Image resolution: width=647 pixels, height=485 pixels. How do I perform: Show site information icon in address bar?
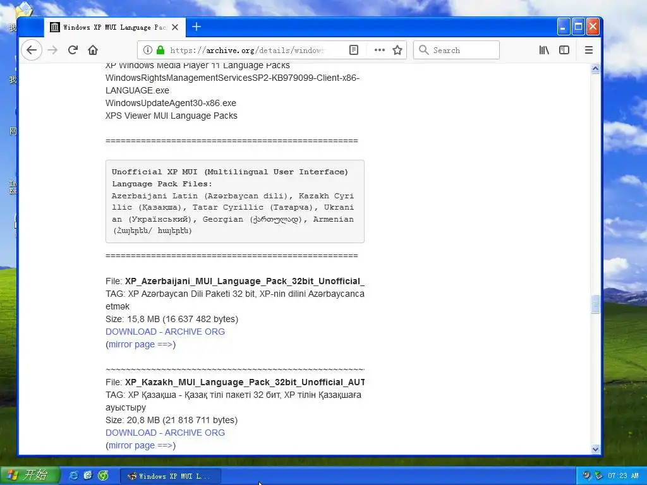pyautogui.click(x=147, y=50)
